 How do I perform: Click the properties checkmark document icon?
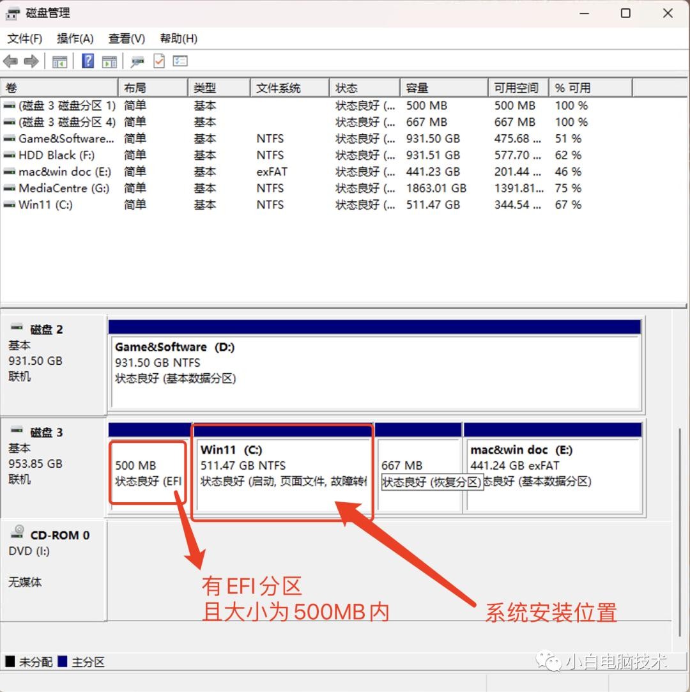coord(158,61)
